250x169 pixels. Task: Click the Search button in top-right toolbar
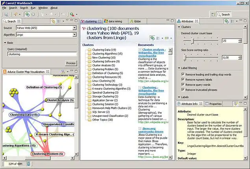[223, 14]
